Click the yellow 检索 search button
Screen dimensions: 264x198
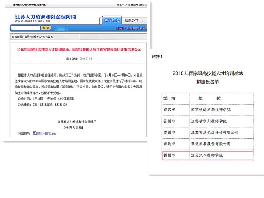(x=46, y=28)
